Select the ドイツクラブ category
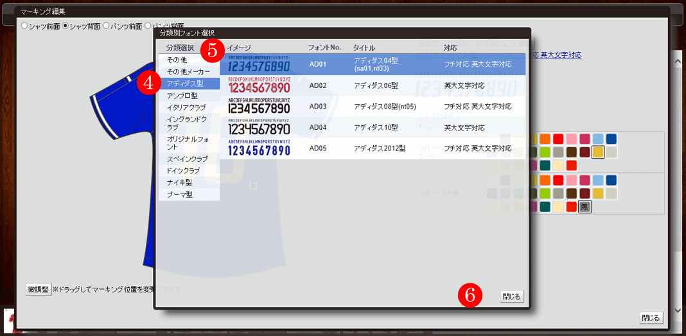 tap(189, 170)
